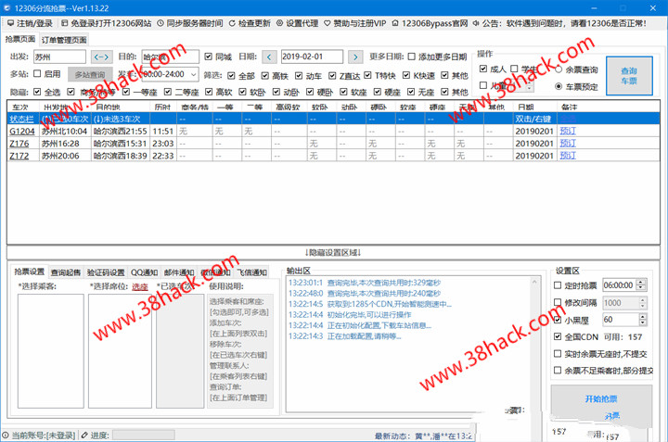Open the QQ通知 tab
Viewport: 668px width, 442px height.
144,272
